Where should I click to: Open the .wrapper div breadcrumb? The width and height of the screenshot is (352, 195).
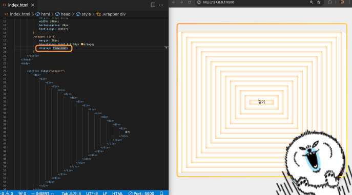coord(111,14)
